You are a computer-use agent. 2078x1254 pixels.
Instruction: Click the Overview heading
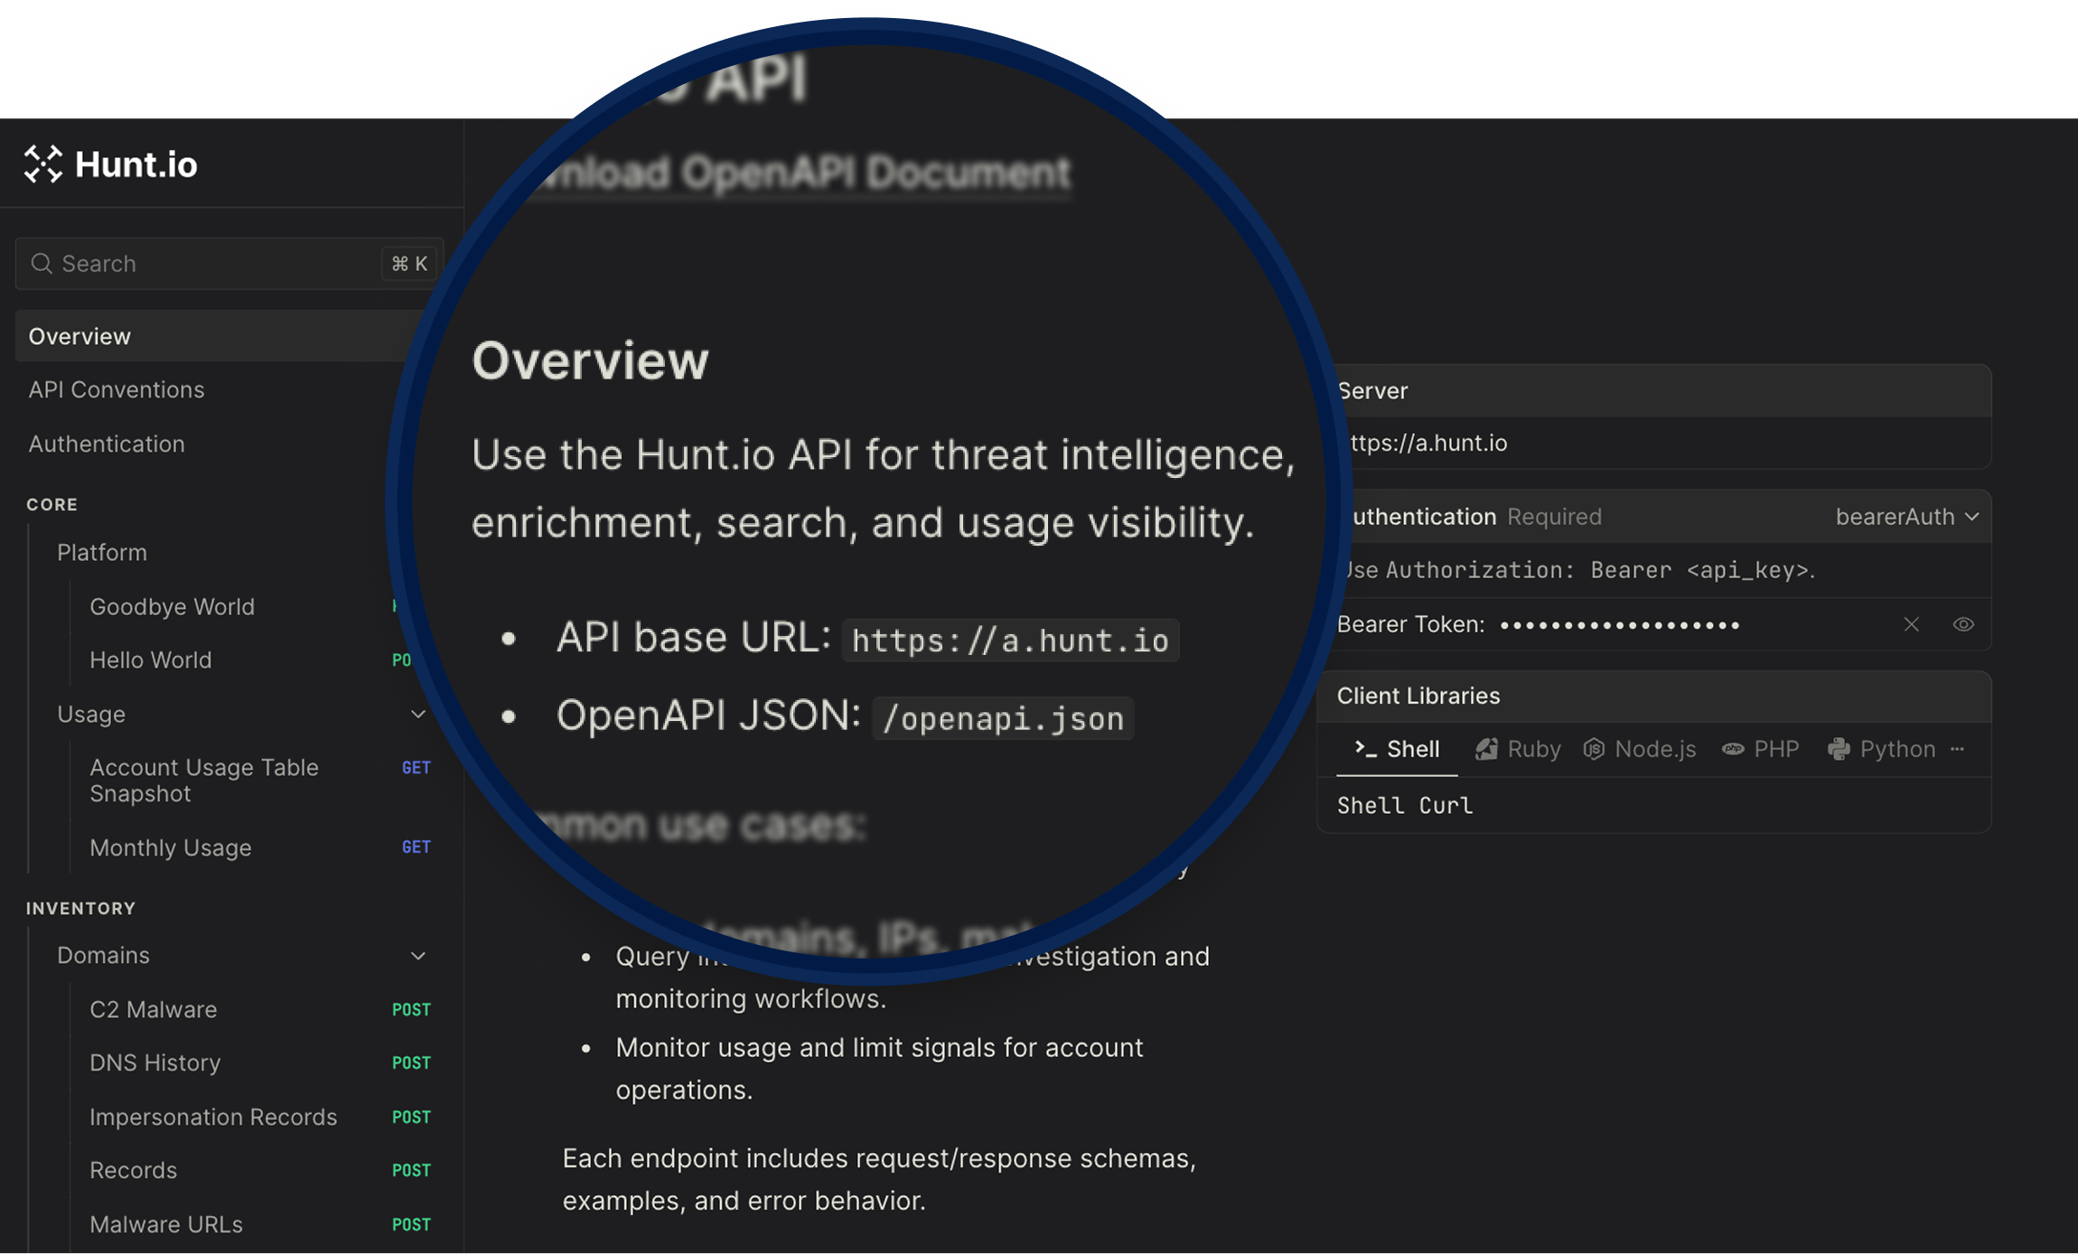[x=591, y=360]
